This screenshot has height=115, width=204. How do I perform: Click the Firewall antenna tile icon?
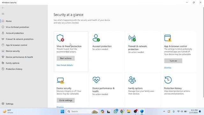132,38
